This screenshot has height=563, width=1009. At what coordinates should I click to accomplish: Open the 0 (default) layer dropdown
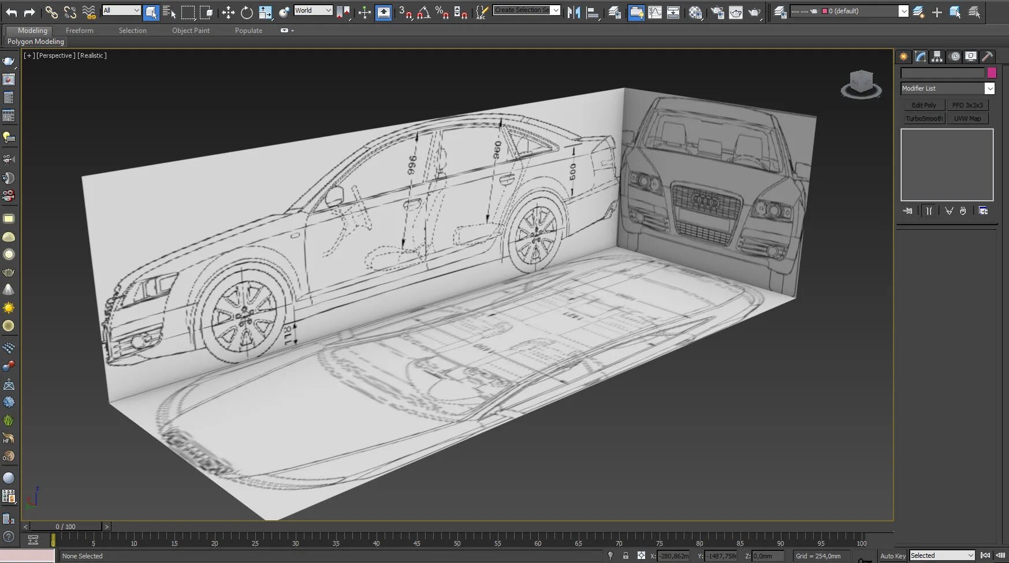(x=903, y=11)
